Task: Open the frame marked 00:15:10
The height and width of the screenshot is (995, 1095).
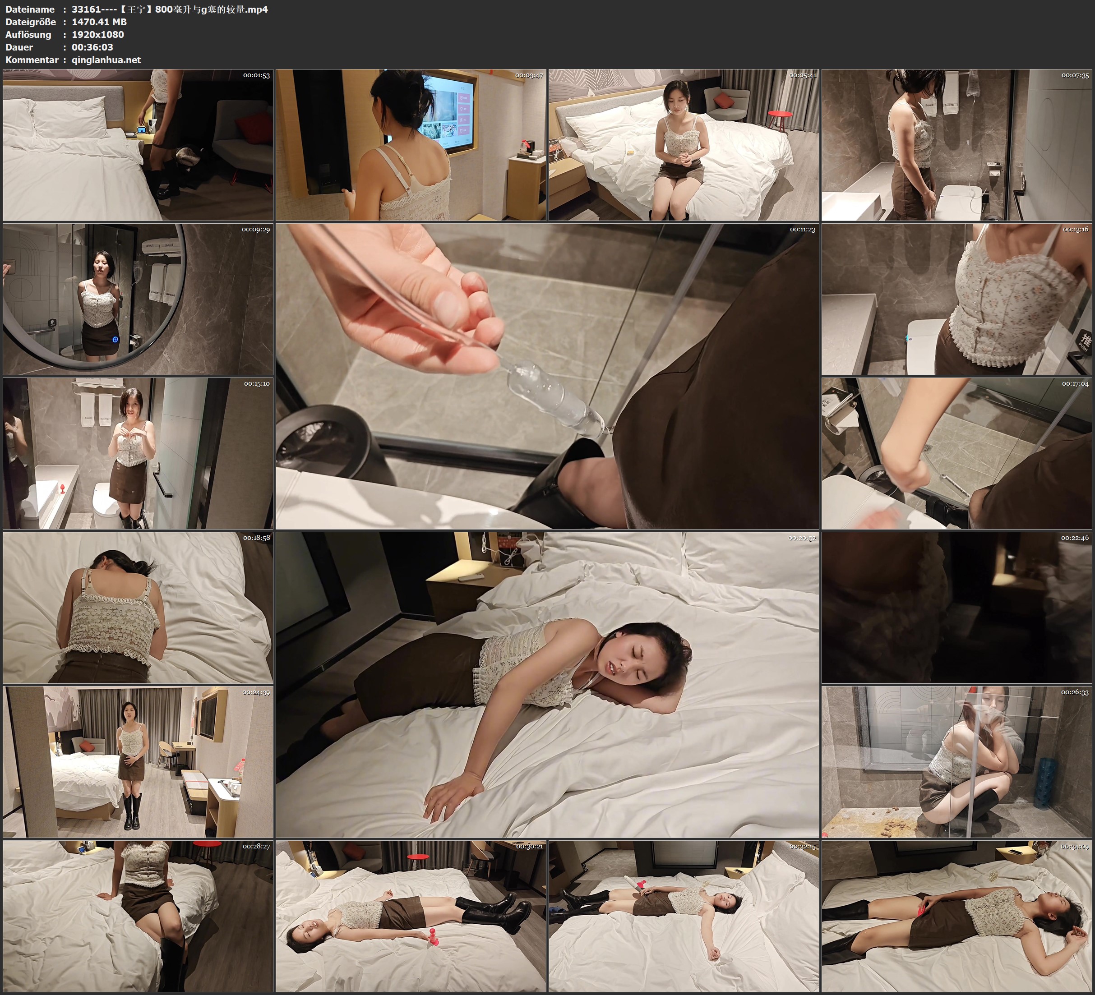Action: pos(138,453)
